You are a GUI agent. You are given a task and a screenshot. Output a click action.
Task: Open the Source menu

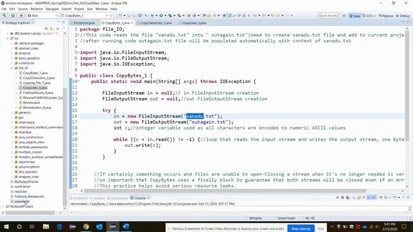click(23, 9)
